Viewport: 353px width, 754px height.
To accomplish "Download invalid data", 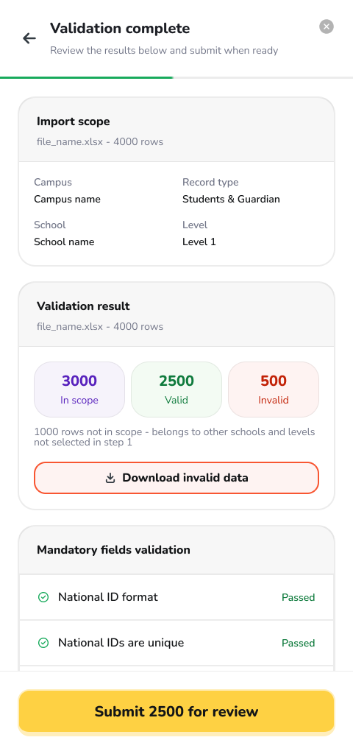I will [176, 478].
